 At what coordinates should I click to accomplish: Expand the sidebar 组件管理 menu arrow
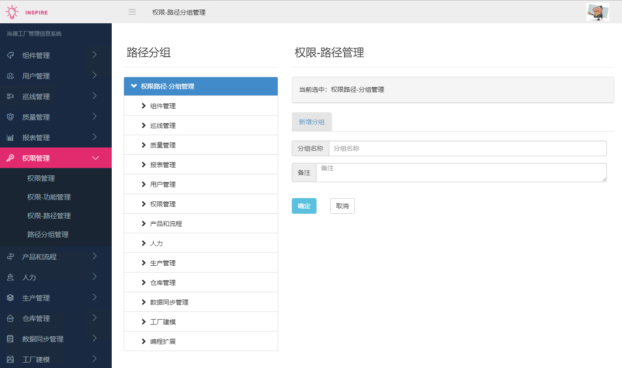(x=94, y=55)
